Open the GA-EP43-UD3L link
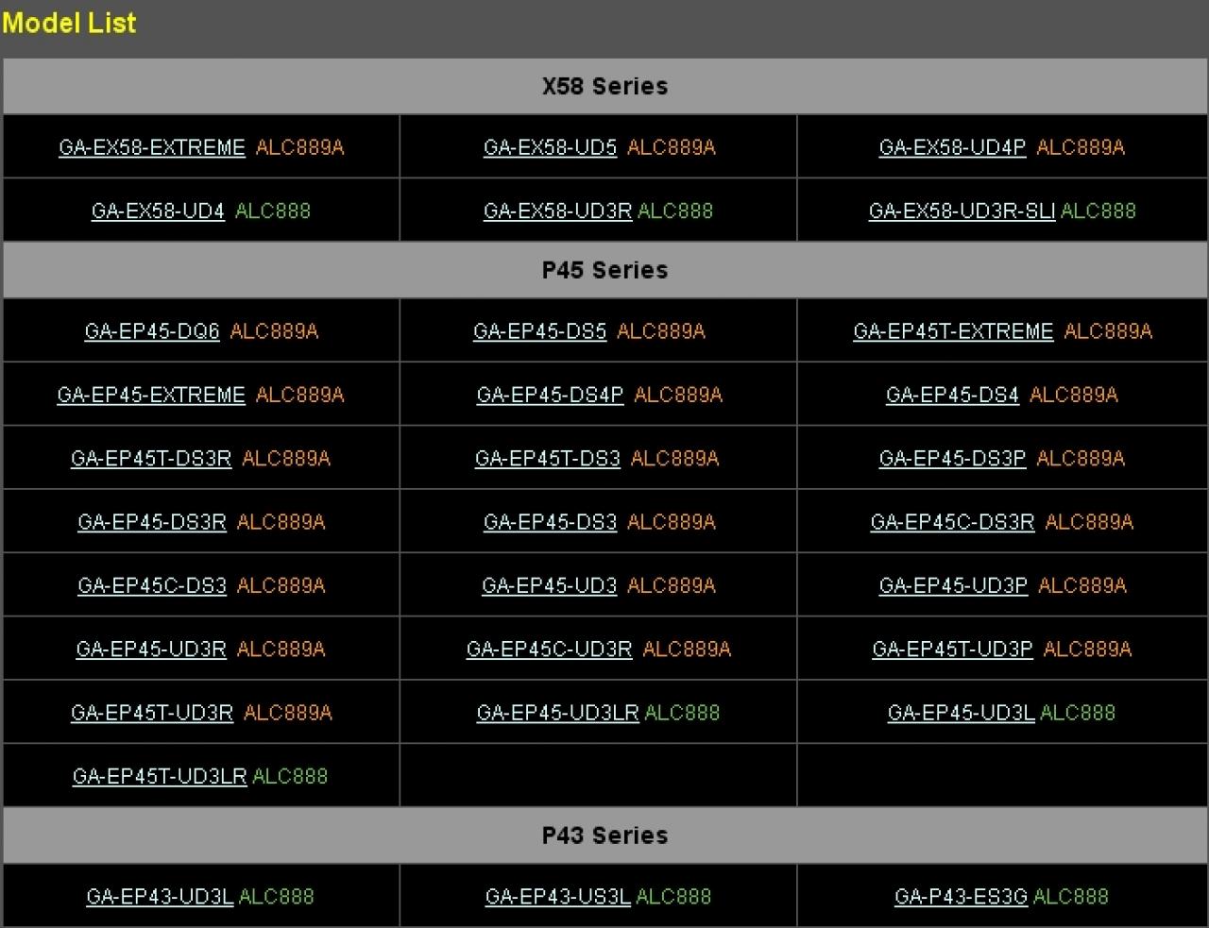1209x928 pixels. click(160, 897)
